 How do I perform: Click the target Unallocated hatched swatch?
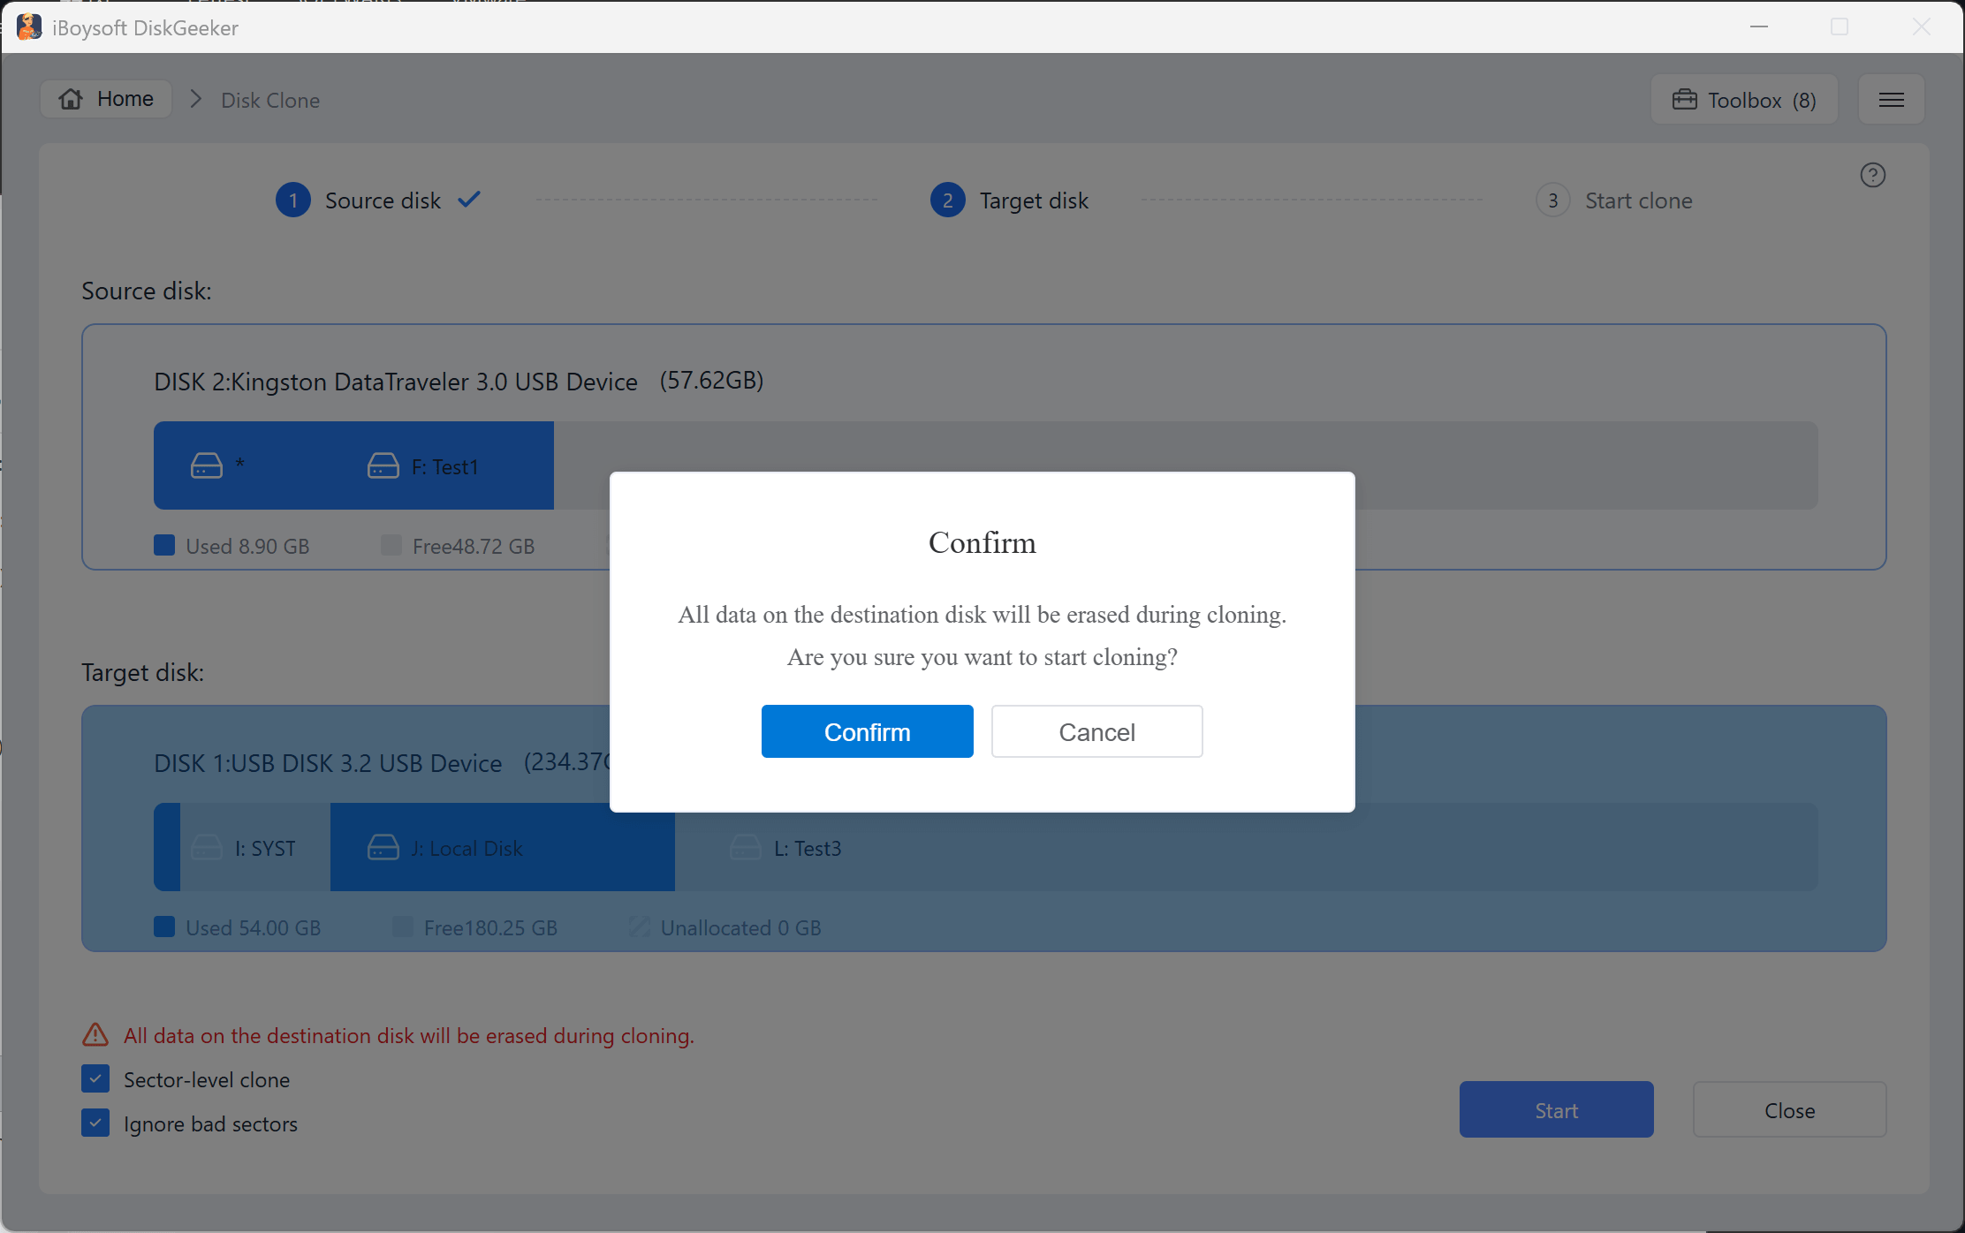click(640, 927)
